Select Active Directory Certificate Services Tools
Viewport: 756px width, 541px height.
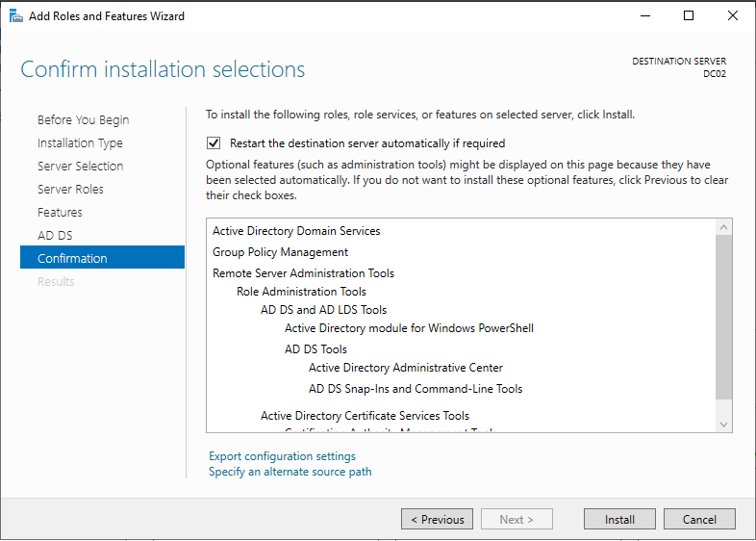365,416
